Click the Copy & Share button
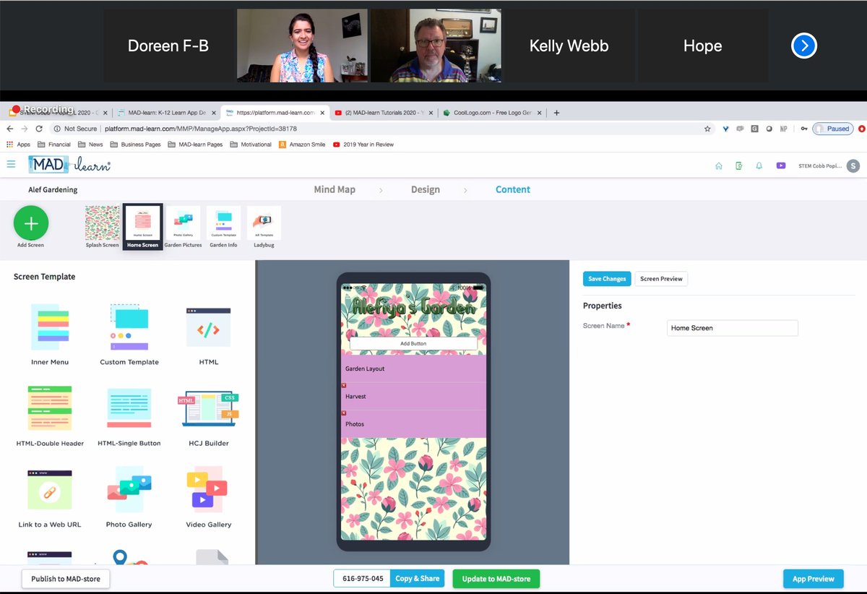Viewport: 867px width, 594px height. 418,579
